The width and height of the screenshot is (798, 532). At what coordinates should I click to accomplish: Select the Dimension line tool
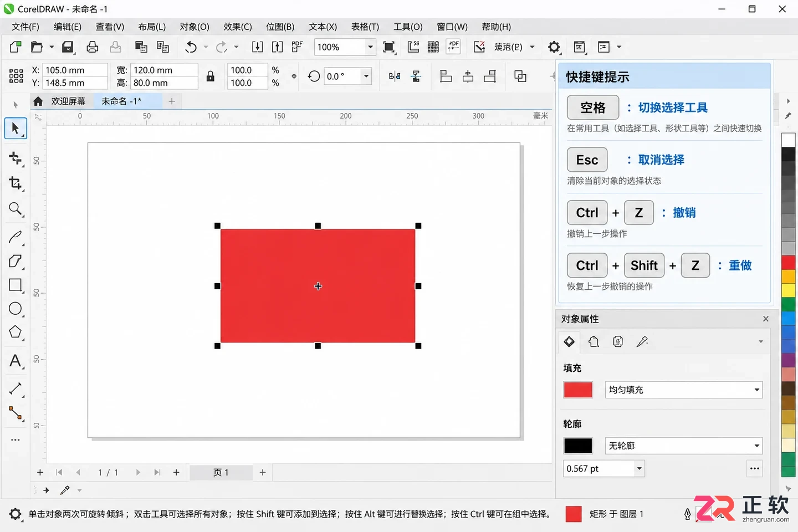pos(16,389)
